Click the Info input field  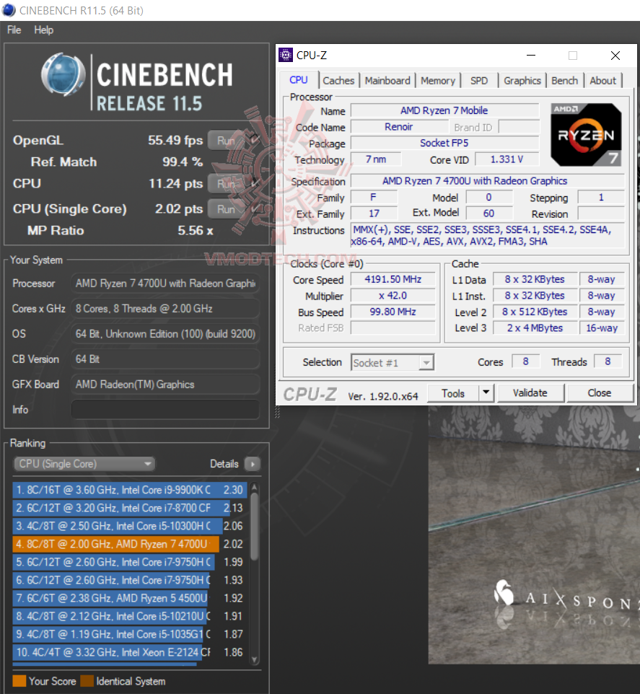click(165, 410)
